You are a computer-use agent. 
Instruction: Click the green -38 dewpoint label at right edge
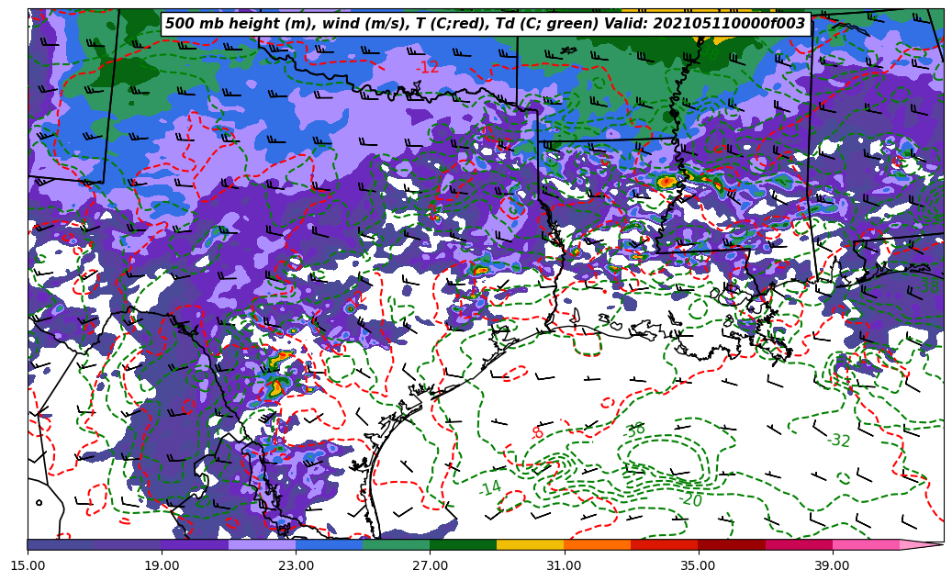pos(929,285)
